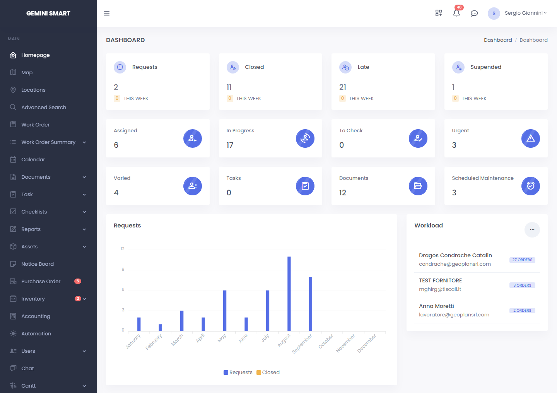Click the Dashboard breadcrumb link

pos(498,40)
